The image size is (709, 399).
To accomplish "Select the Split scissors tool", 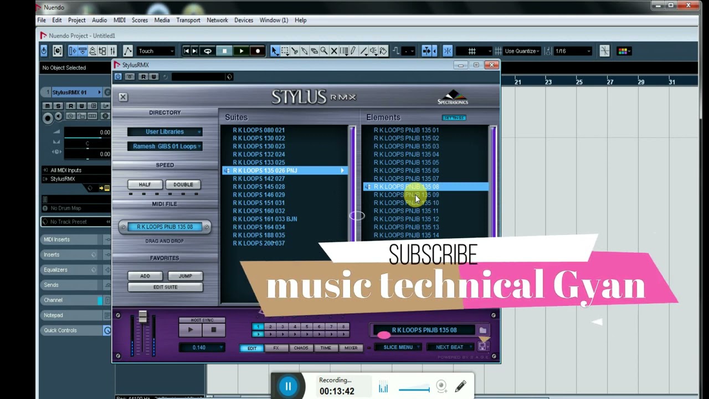I will pos(295,51).
